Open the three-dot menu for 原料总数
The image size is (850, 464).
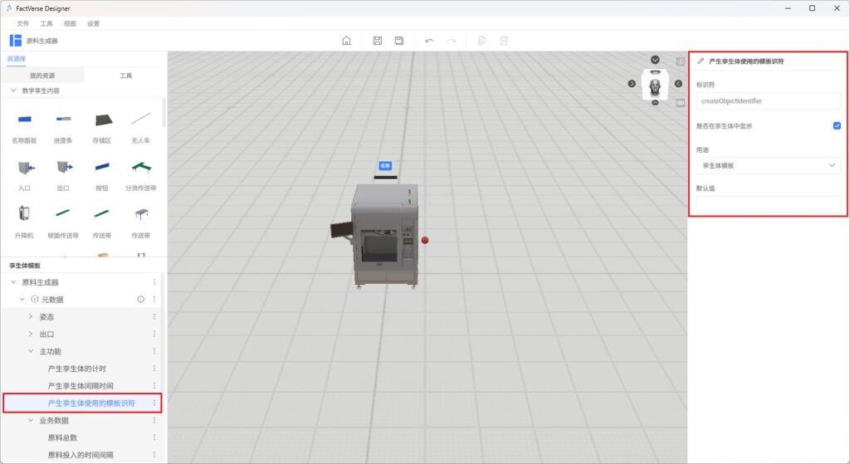(154, 437)
